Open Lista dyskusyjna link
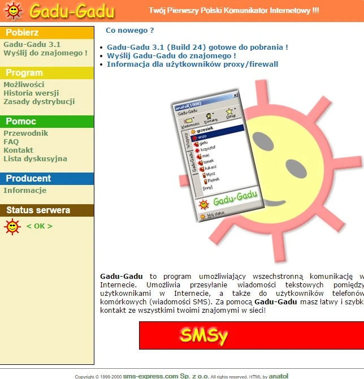 35,159
